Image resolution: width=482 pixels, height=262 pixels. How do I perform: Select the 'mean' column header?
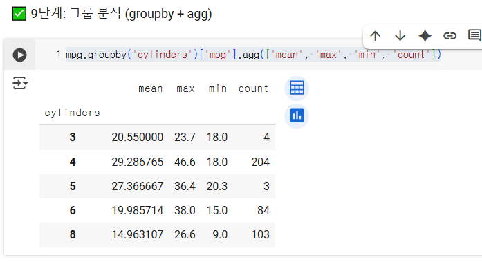click(x=150, y=88)
